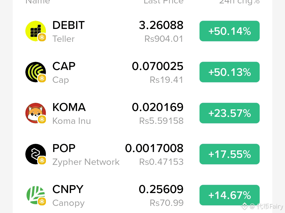Click the BNB chain badge on KOMA
Image resolution: width=285 pixels, height=213 pixels.
pos(42,120)
